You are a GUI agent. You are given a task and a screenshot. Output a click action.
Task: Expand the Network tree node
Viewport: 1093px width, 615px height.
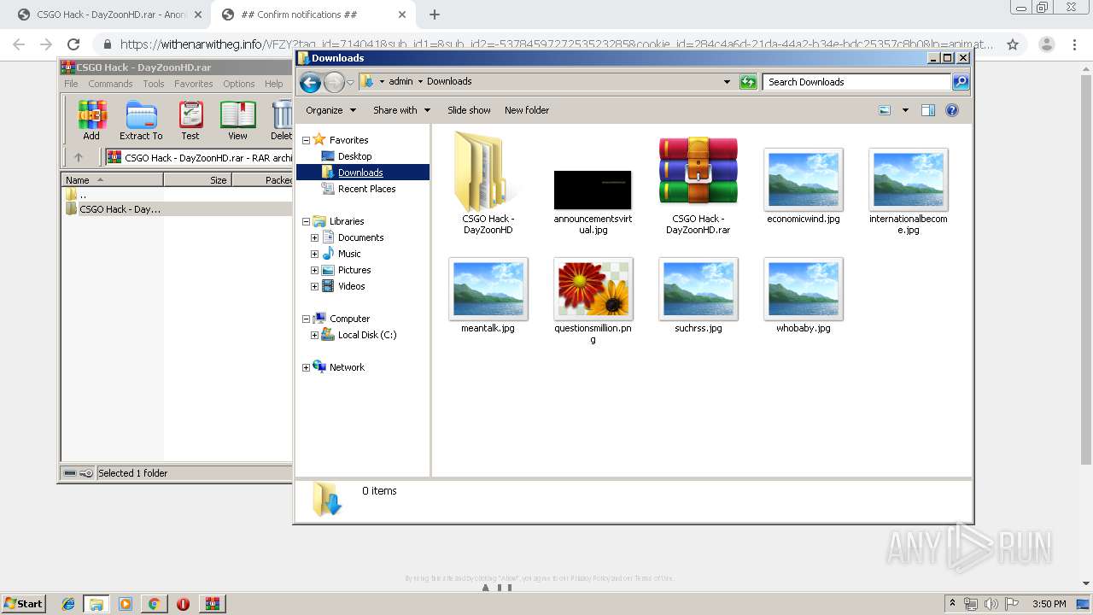(x=307, y=367)
